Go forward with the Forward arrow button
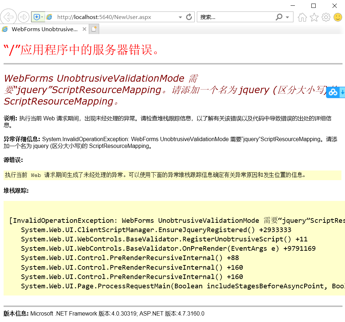 pos(24,17)
